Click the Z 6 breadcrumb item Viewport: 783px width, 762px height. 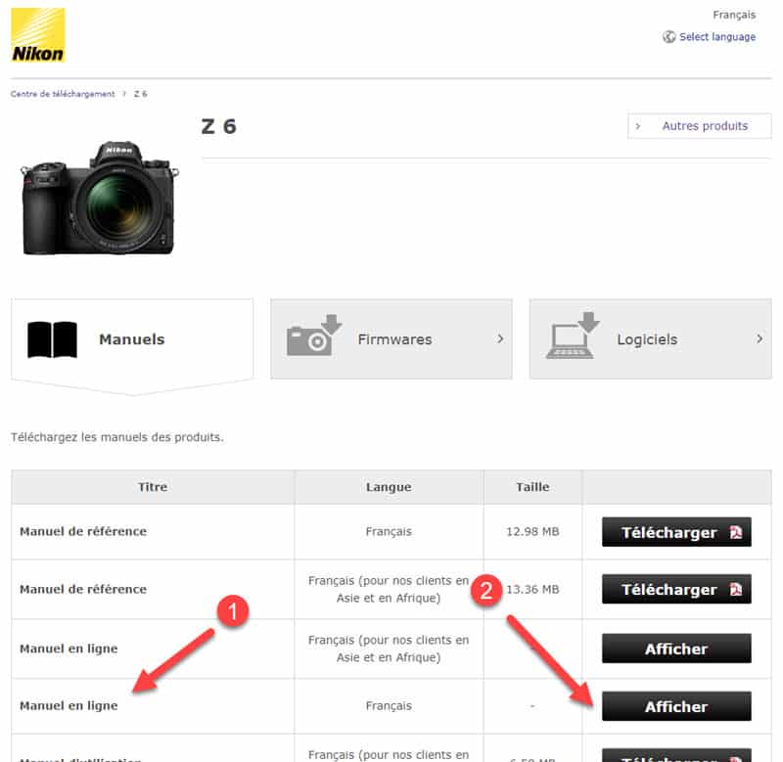140,94
